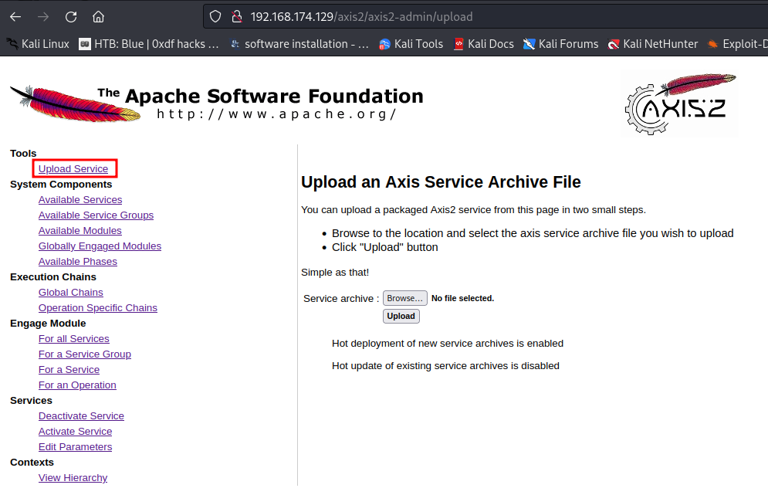Open the Kali Forums bookmark
Viewport: 768px width, 495px height.
tap(561, 44)
